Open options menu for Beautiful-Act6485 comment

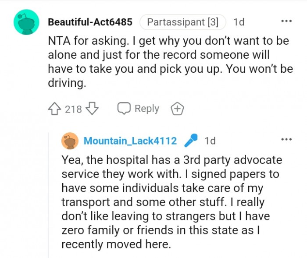pyautogui.click(x=286, y=21)
